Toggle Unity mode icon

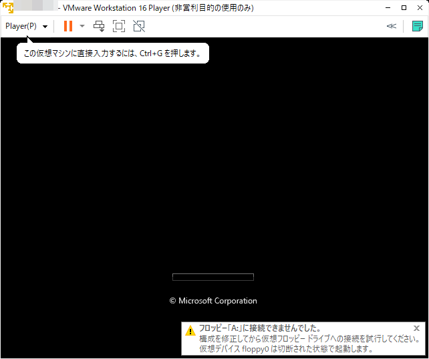[139, 26]
